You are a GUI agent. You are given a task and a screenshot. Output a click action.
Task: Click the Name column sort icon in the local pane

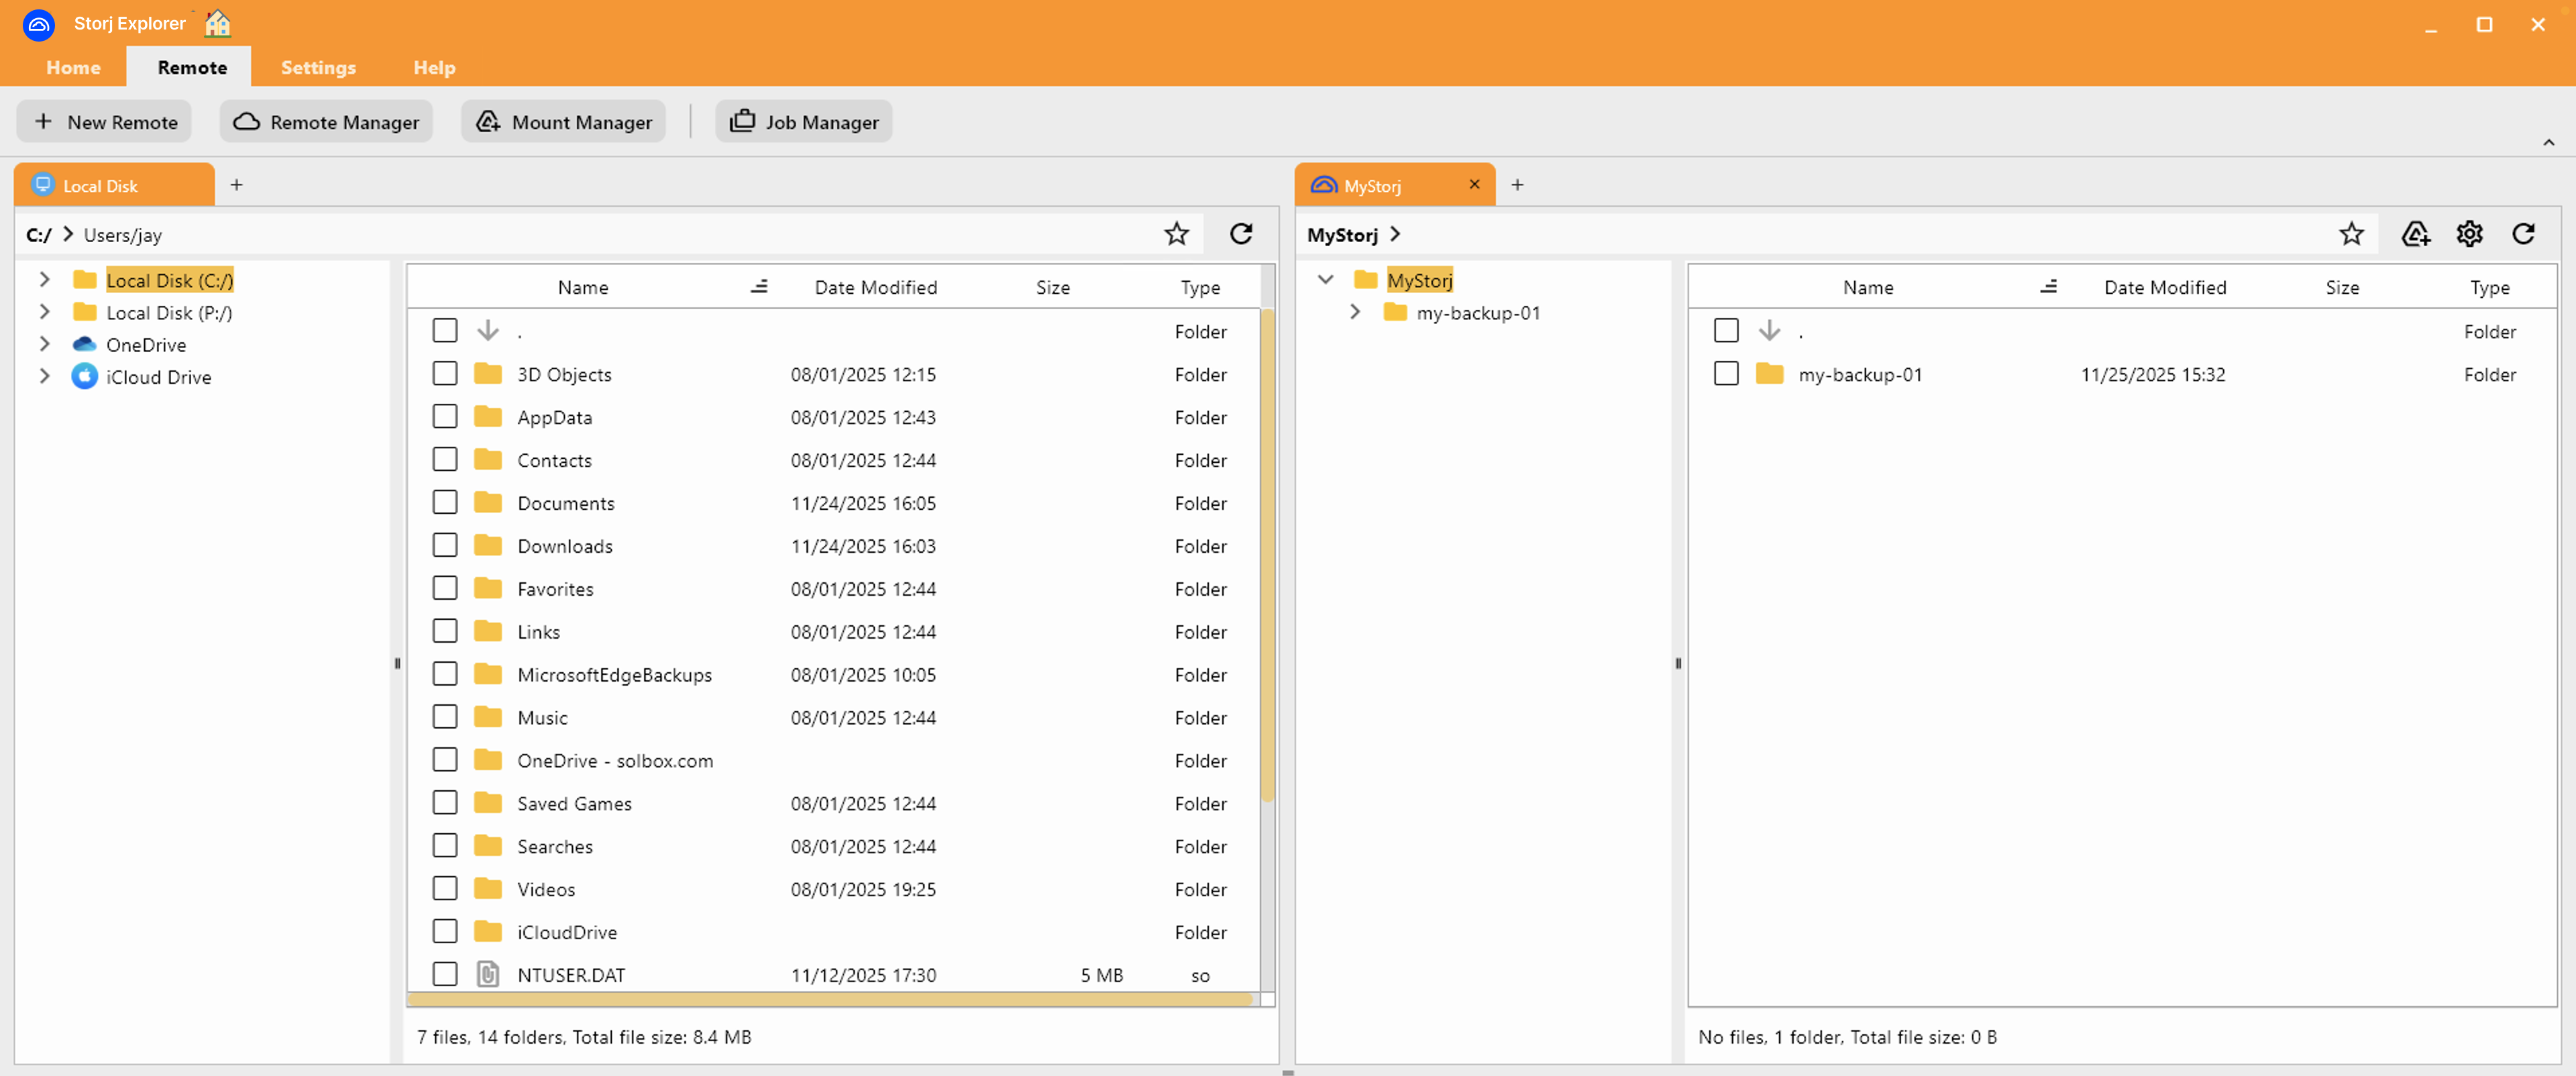[759, 287]
